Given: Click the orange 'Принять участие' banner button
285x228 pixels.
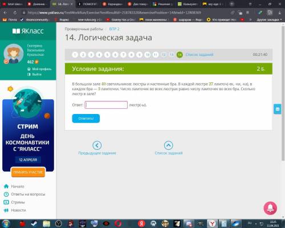Looking at the screenshot, I should [28, 172].
